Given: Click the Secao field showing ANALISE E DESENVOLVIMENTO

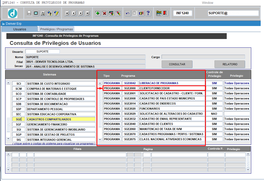Looking at the screenshot, I should [x=85, y=66].
